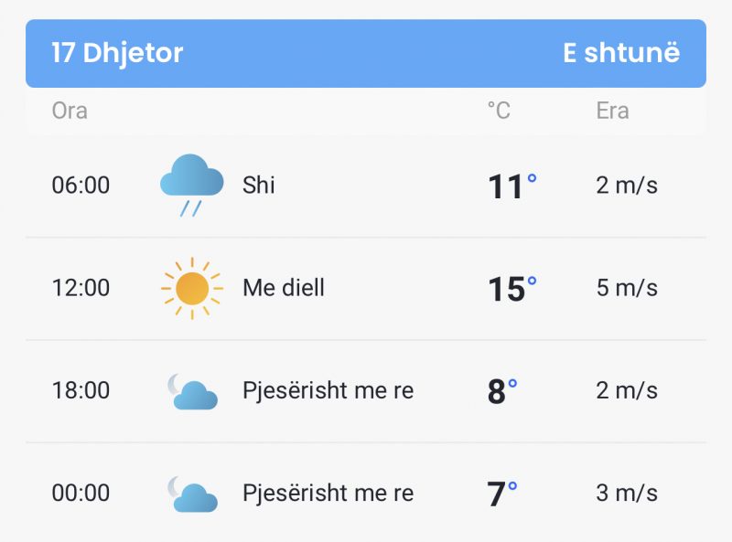Select the 00:00 time entry
Screen dimensions: 732x542
point(81,493)
